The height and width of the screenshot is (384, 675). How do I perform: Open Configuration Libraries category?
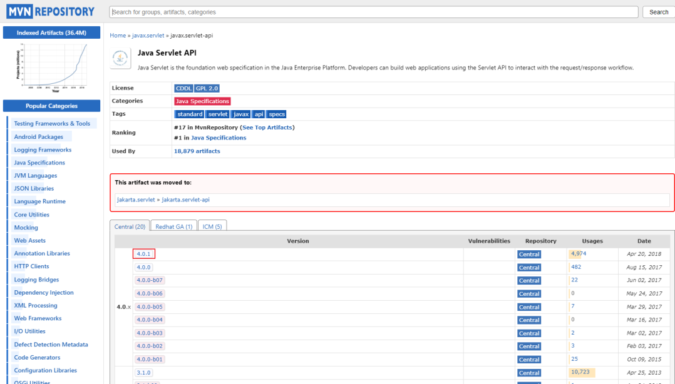(x=45, y=370)
